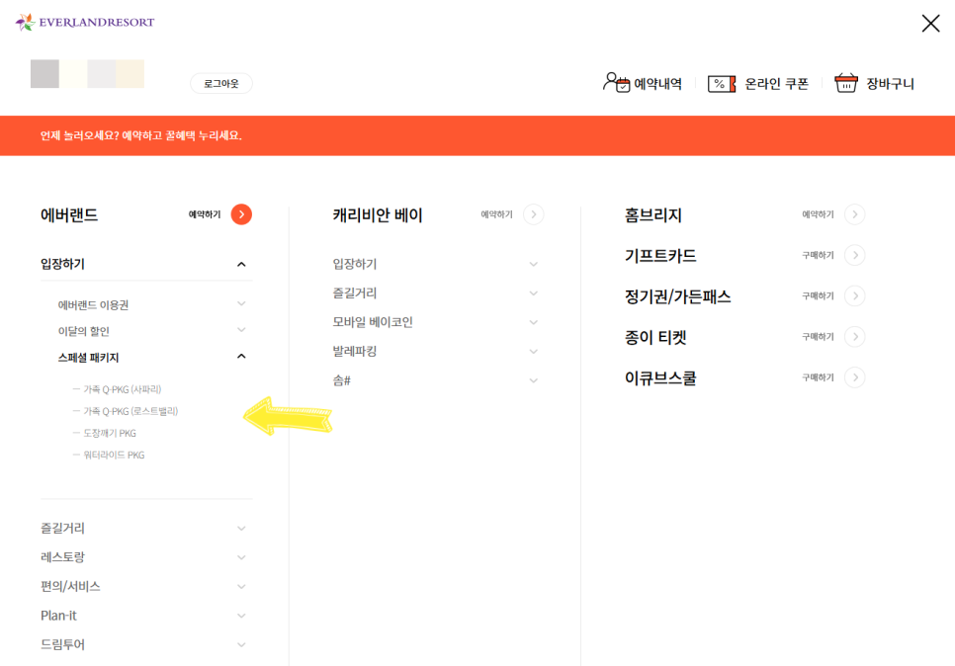
Task: Select 워터라이드 PKG menu item
Action: pos(114,455)
